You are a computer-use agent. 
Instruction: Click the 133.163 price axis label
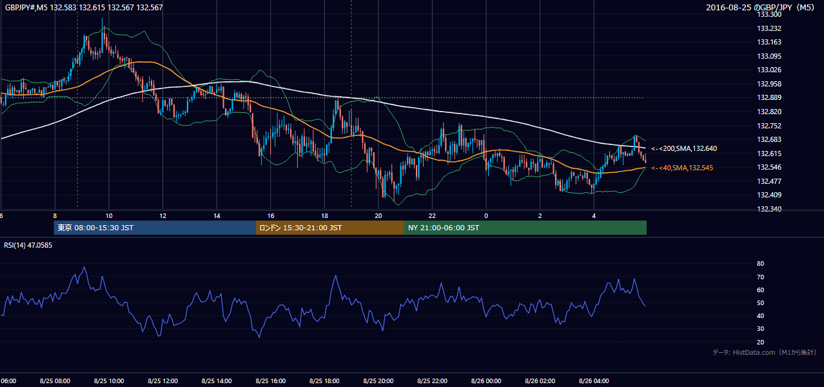pos(769,42)
